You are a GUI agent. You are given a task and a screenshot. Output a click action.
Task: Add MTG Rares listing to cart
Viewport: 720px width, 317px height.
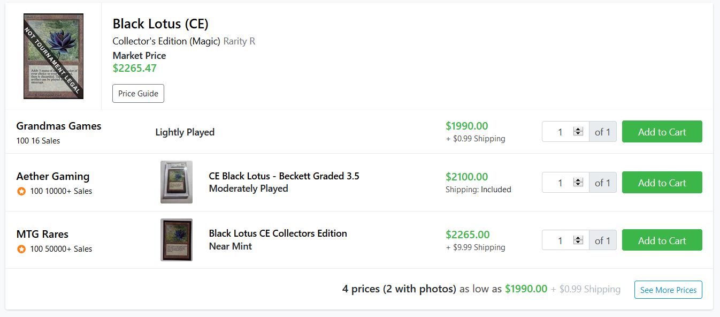click(662, 240)
